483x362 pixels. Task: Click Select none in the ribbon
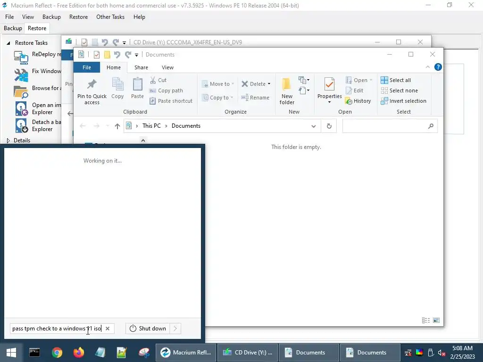[x=400, y=90]
